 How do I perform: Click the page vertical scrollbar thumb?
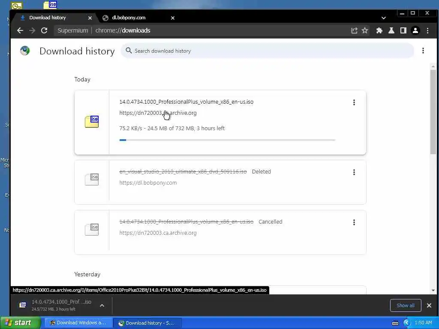point(433,112)
